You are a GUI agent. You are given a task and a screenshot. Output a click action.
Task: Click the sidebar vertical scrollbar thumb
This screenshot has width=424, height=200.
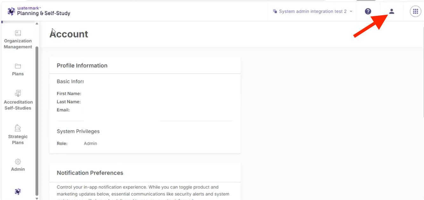[37, 121]
